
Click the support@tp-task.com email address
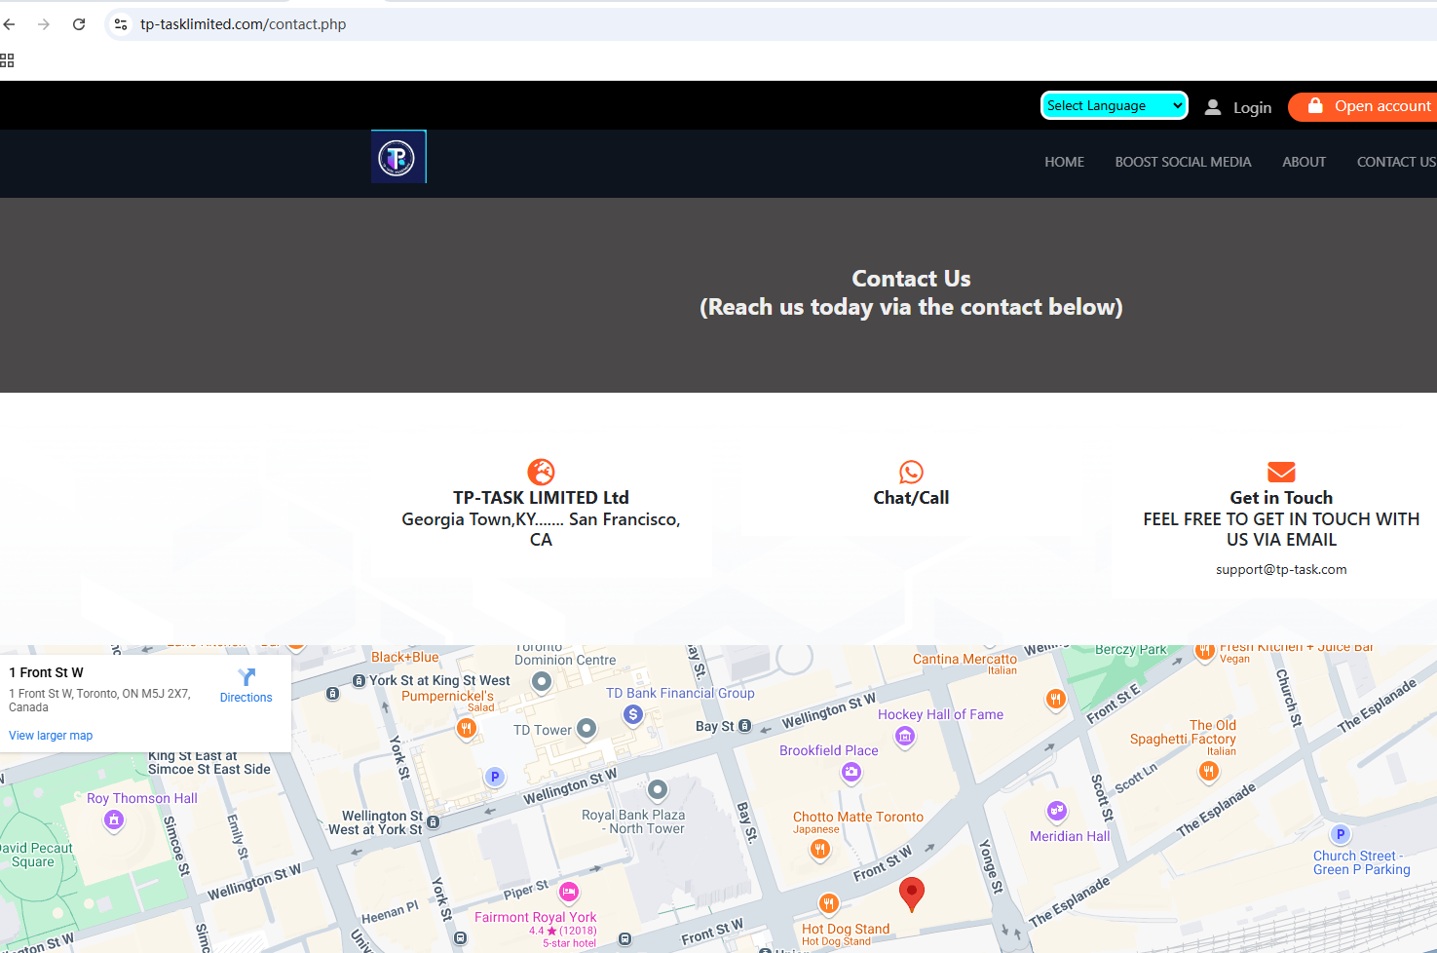coord(1281,569)
